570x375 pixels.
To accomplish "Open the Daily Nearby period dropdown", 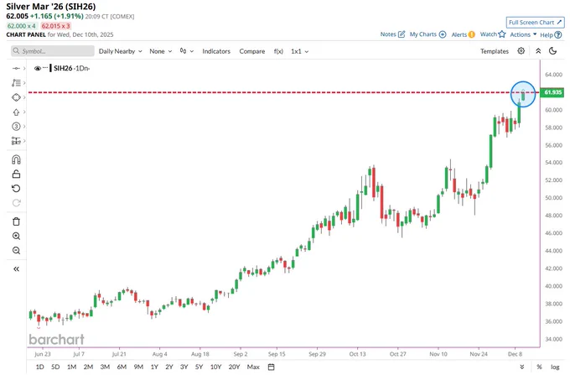I will coord(121,51).
